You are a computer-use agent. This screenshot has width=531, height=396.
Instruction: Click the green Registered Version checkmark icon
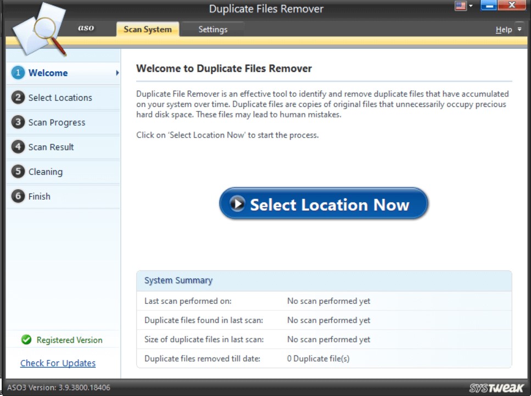tap(26, 340)
